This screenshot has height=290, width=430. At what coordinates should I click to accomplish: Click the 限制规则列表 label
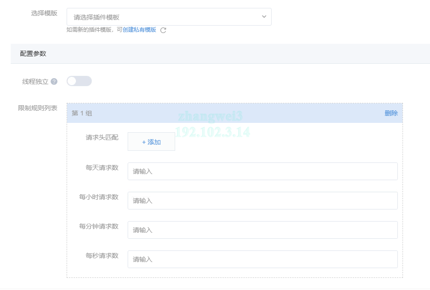coord(38,108)
